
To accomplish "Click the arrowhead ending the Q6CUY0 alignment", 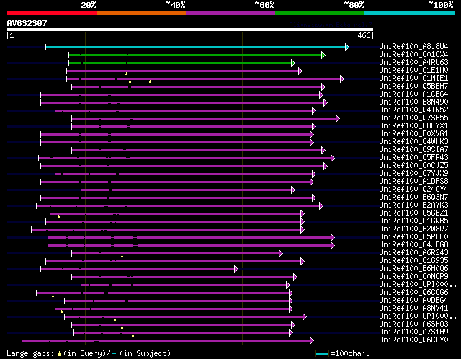I will click(312, 341).
